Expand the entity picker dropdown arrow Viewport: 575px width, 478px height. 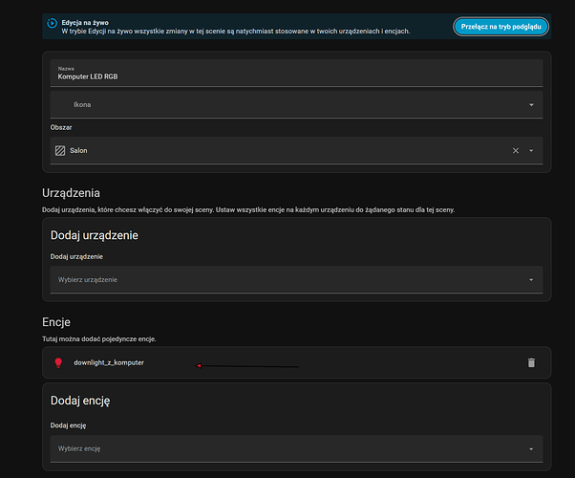click(x=531, y=447)
